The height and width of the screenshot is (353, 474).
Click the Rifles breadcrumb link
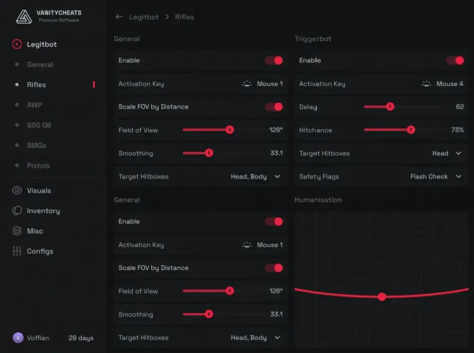(x=185, y=17)
